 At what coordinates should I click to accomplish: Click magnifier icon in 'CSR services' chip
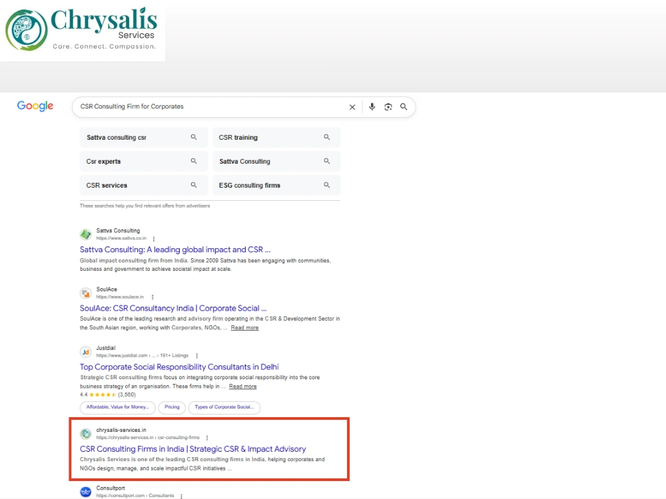click(194, 185)
